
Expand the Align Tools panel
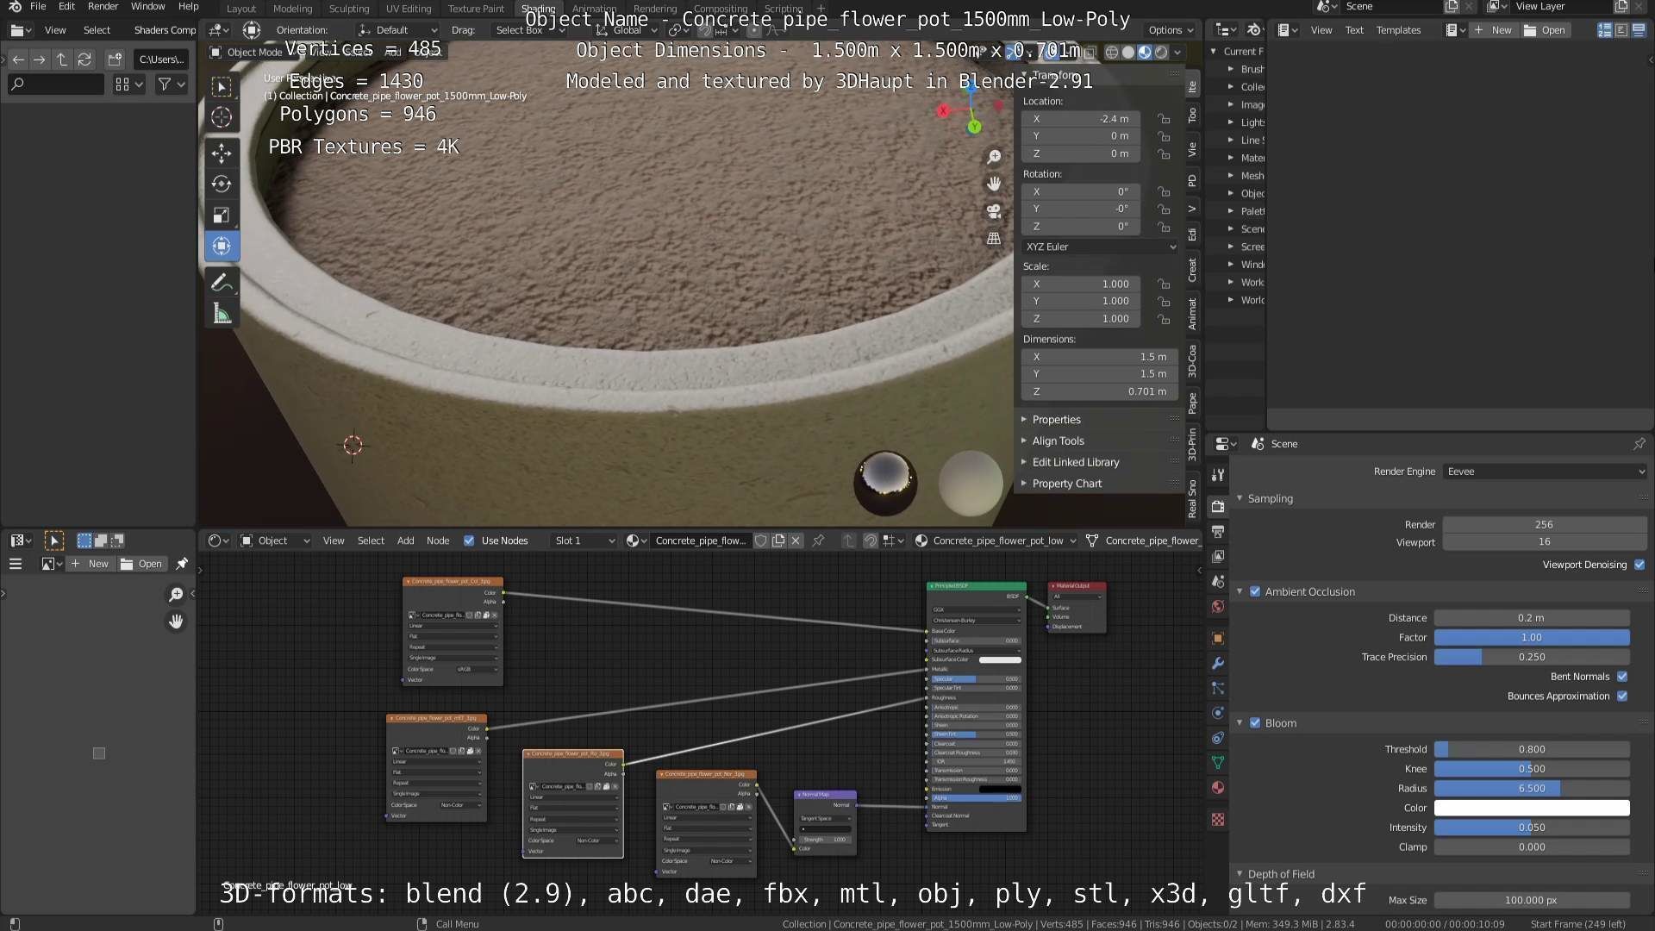1058,441
